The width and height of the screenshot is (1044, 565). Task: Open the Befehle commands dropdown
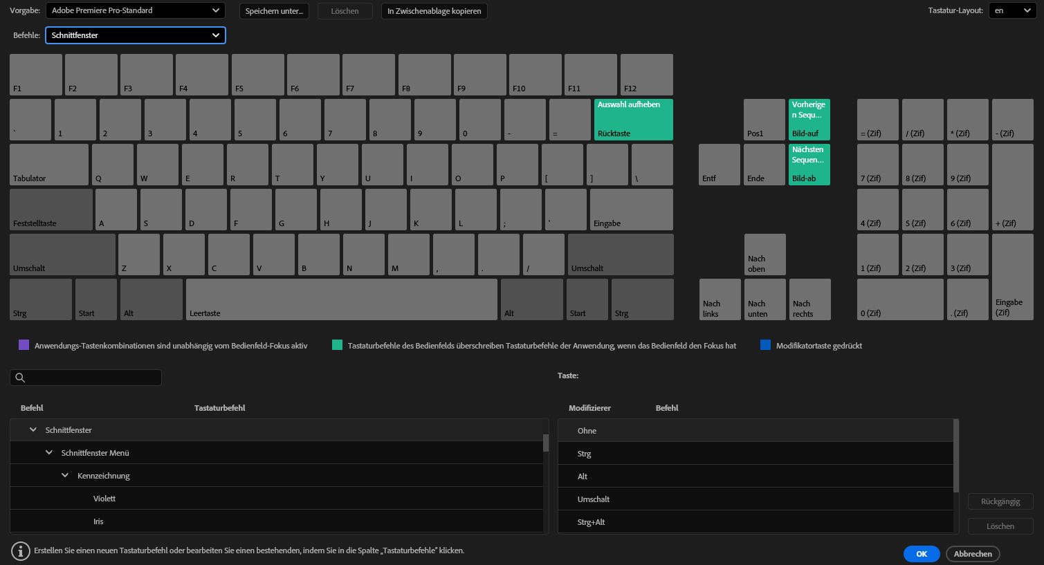coord(135,35)
